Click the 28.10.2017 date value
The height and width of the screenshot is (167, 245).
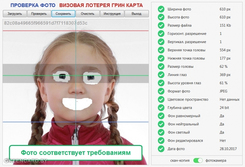[228, 149]
